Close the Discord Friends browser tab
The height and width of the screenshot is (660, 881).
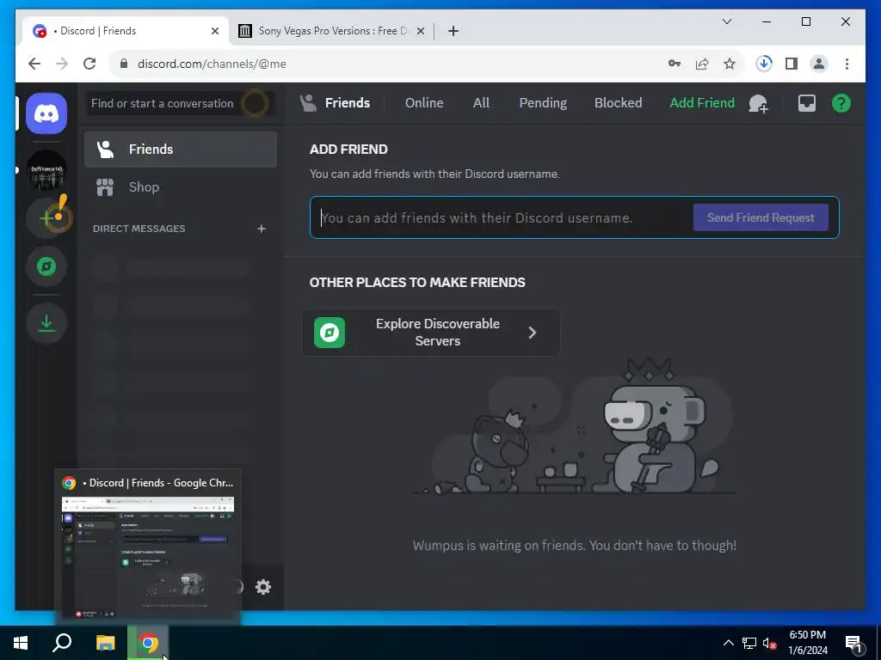[214, 32]
